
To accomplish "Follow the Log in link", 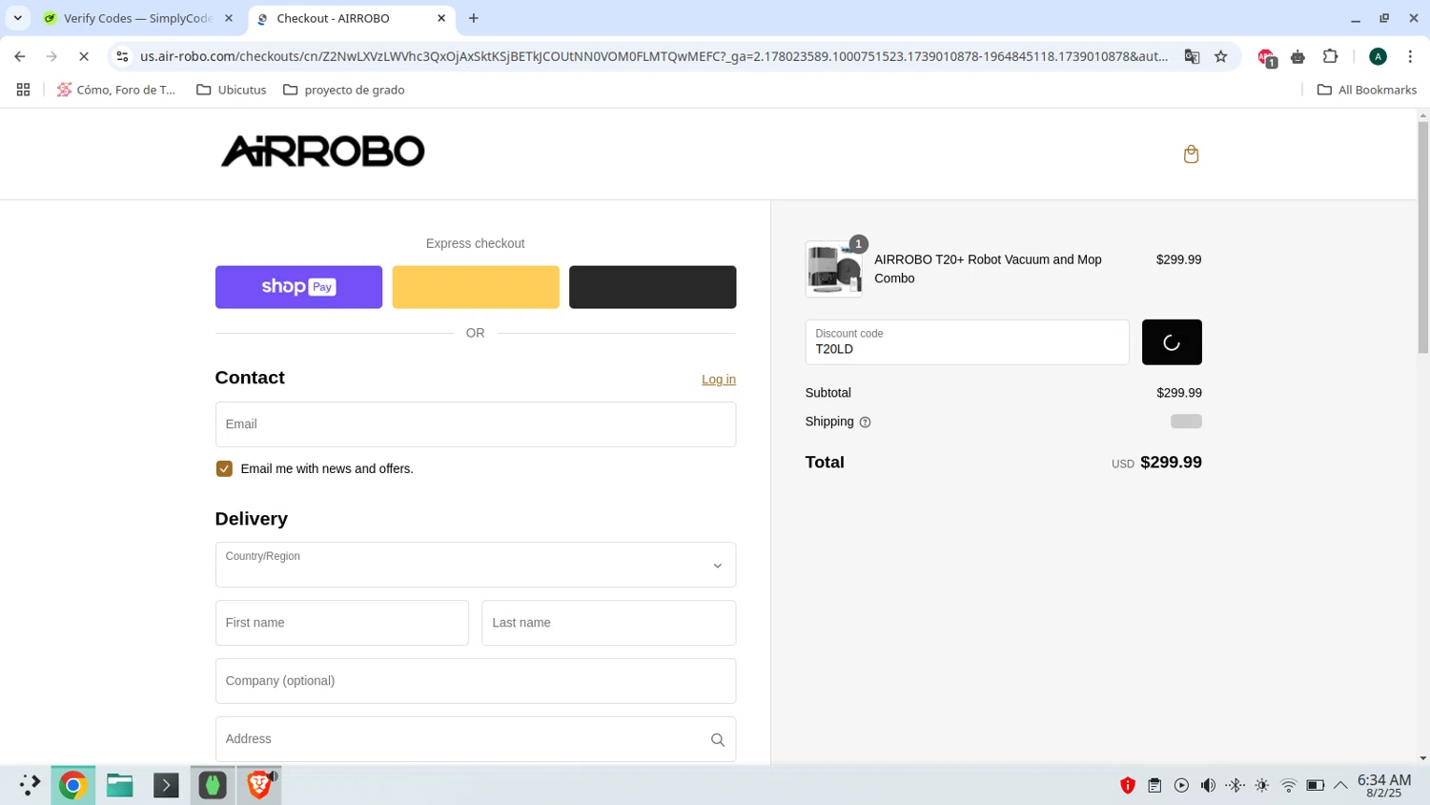I will pyautogui.click(x=719, y=380).
